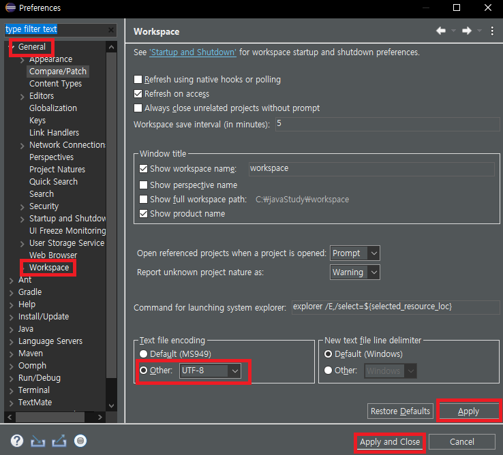Viewport: 503px width, 455px height.
Task: Enable Show perspective name
Action: tap(143, 185)
